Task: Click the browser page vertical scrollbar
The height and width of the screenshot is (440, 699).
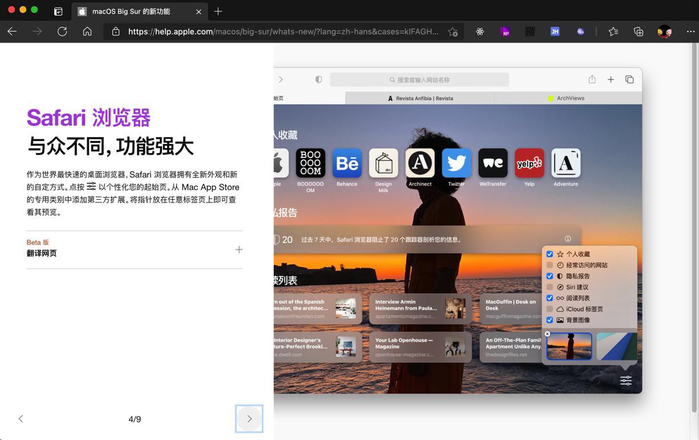Action: 694,228
